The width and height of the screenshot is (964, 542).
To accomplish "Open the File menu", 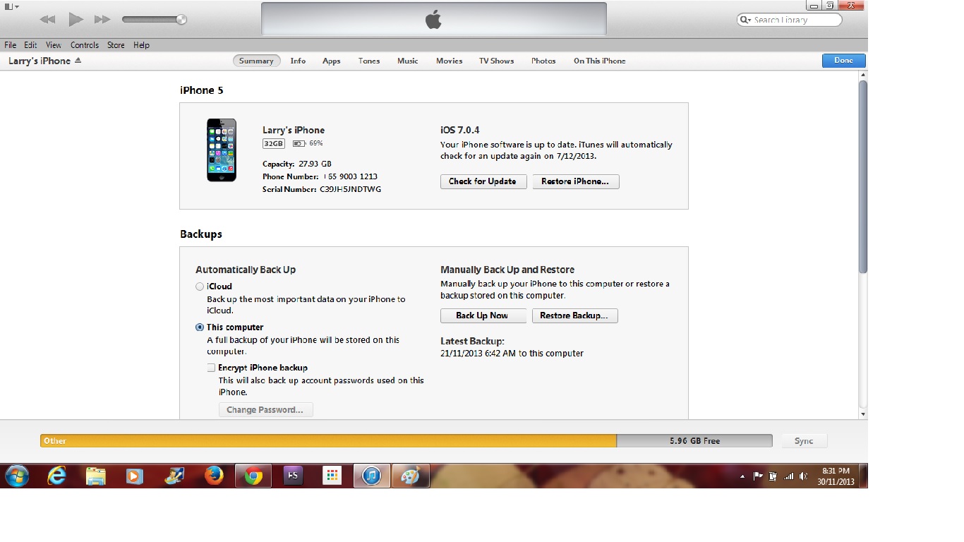I will coord(11,45).
